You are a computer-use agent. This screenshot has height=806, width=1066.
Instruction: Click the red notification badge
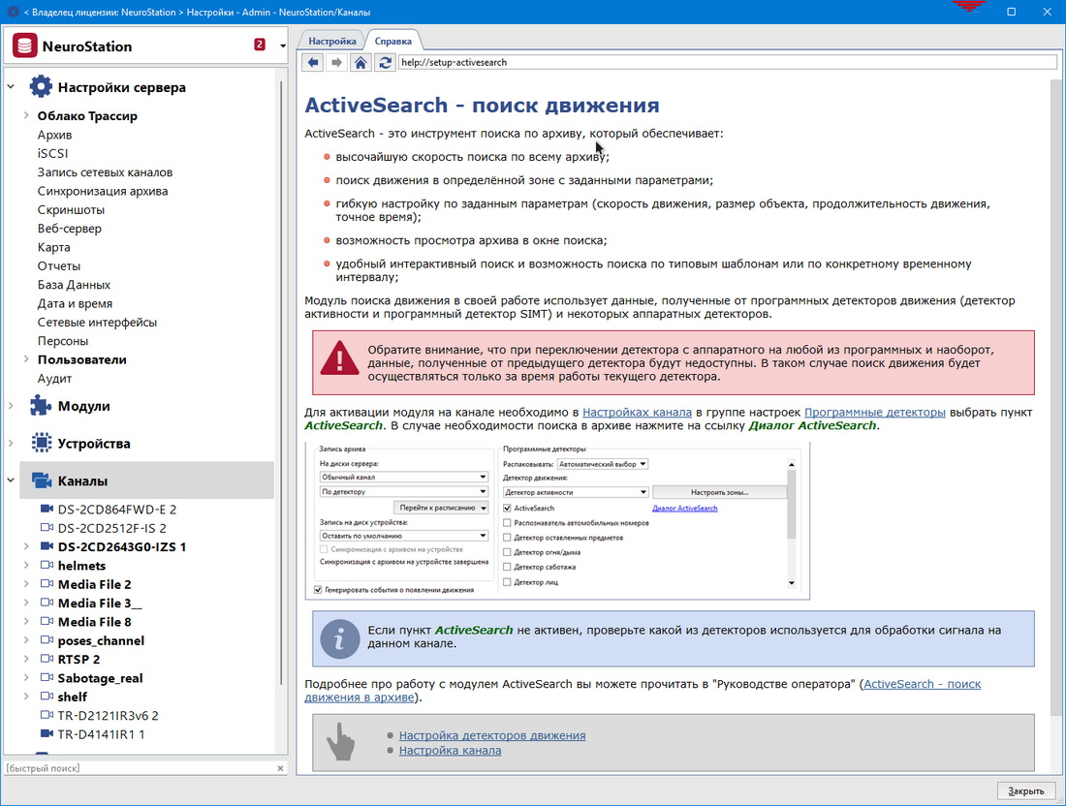pyautogui.click(x=260, y=45)
